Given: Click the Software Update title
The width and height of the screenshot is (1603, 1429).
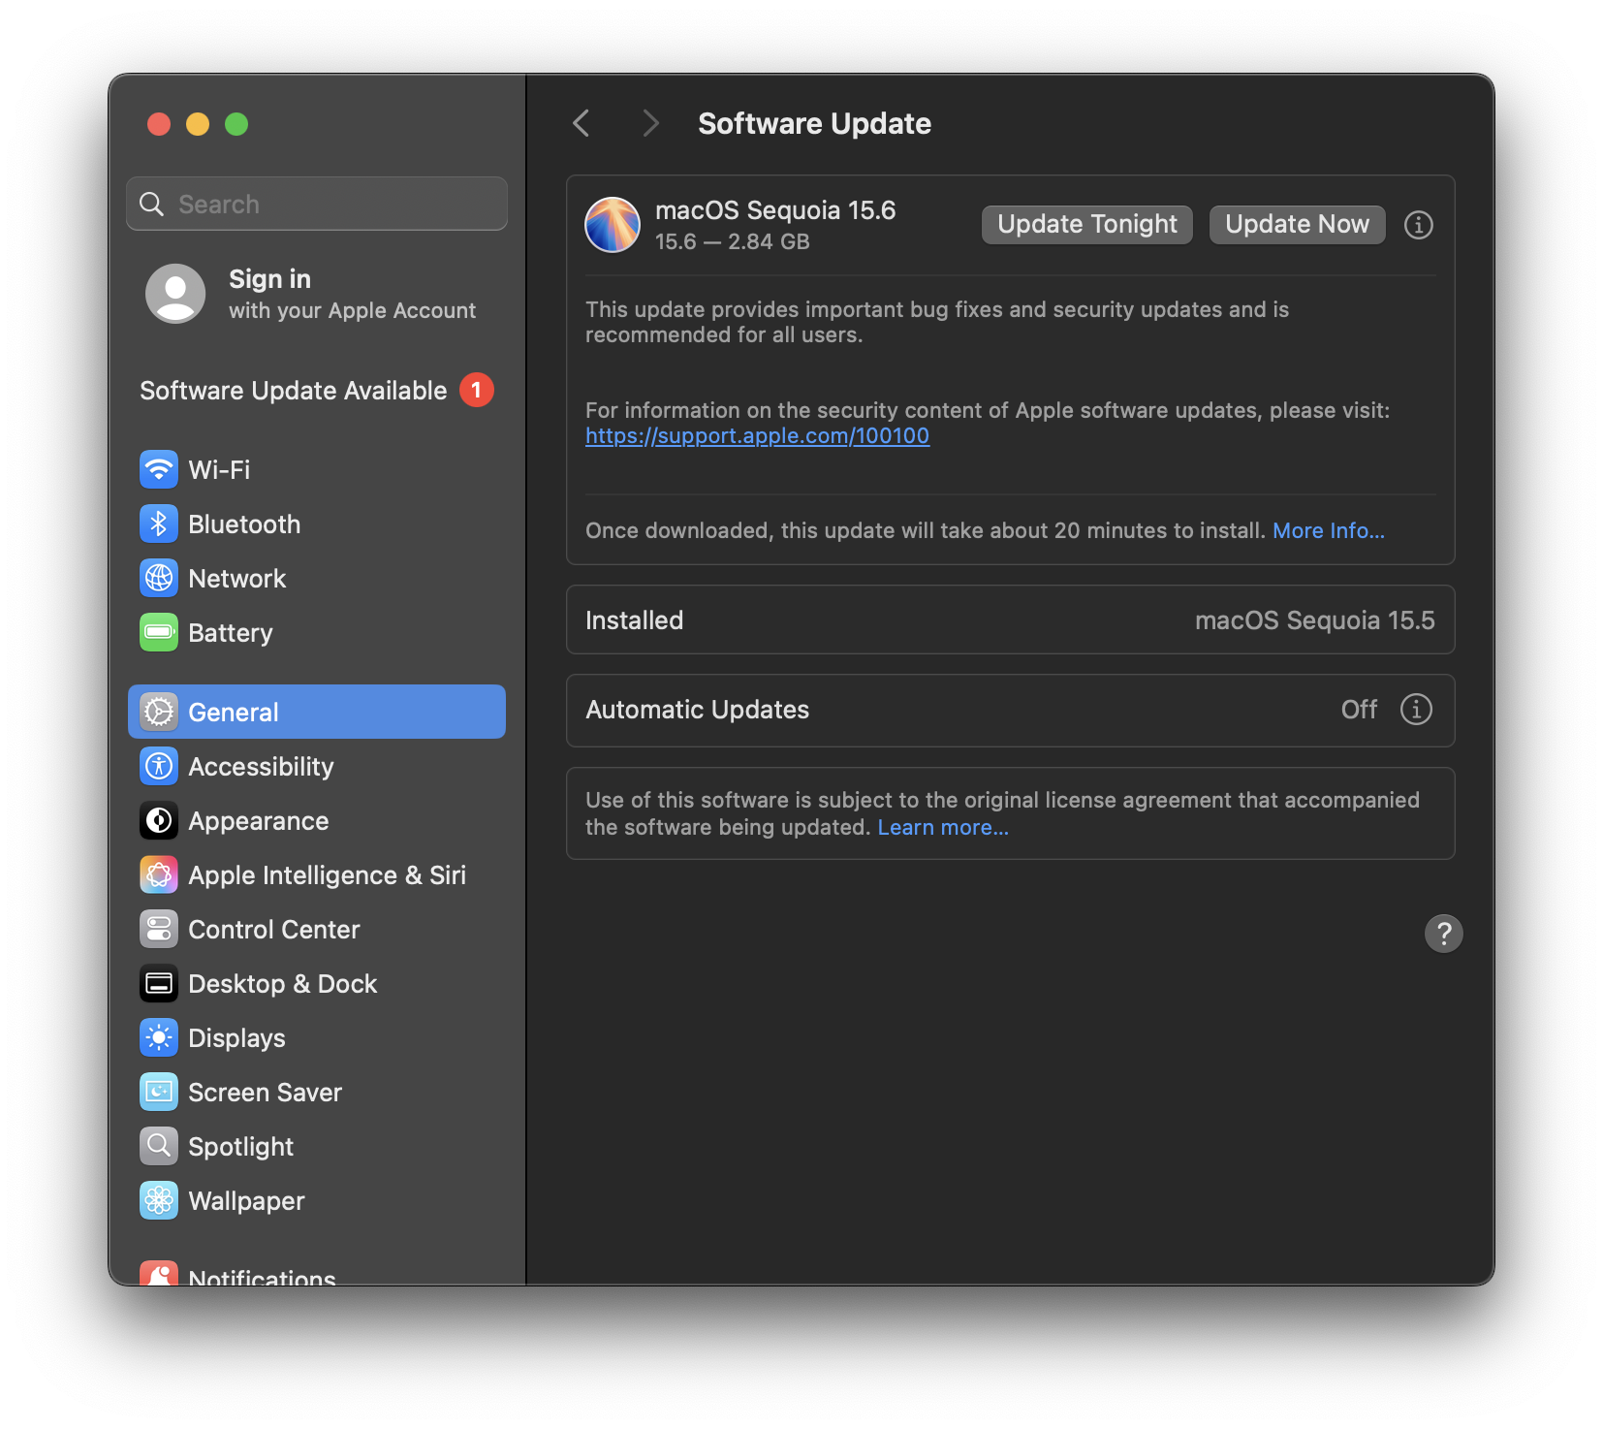Looking at the screenshot, I should 814,124.
